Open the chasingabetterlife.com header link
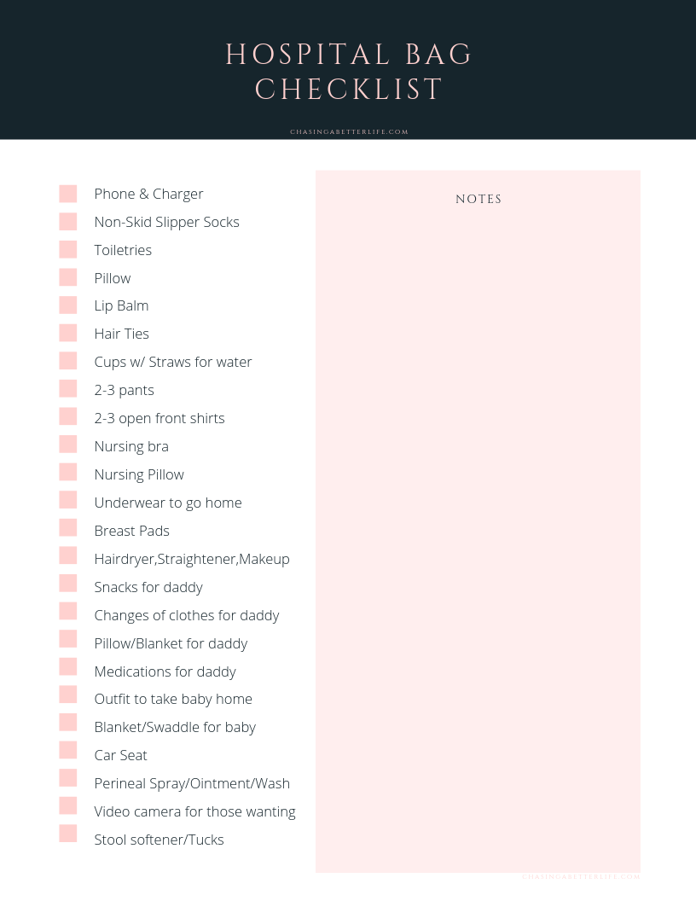 tap(349, 132)
